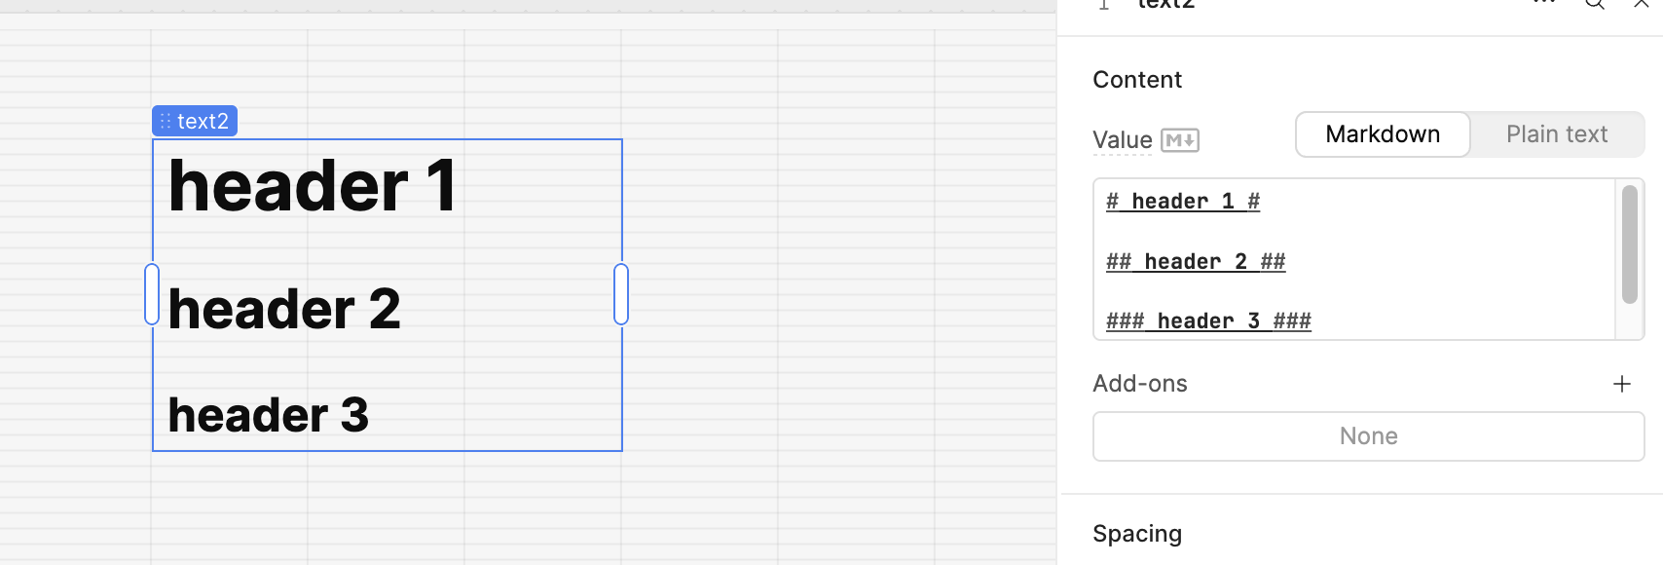Grab the right resize handle of text2
Image resolution: width=1663 pixels, height=565 pixels.
621,294
